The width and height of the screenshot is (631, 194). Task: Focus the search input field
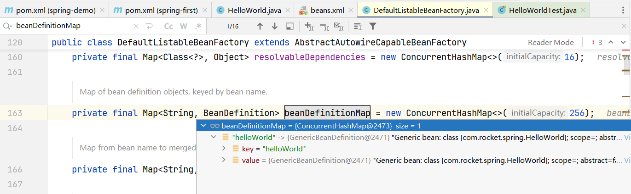[x=74, y=26]
